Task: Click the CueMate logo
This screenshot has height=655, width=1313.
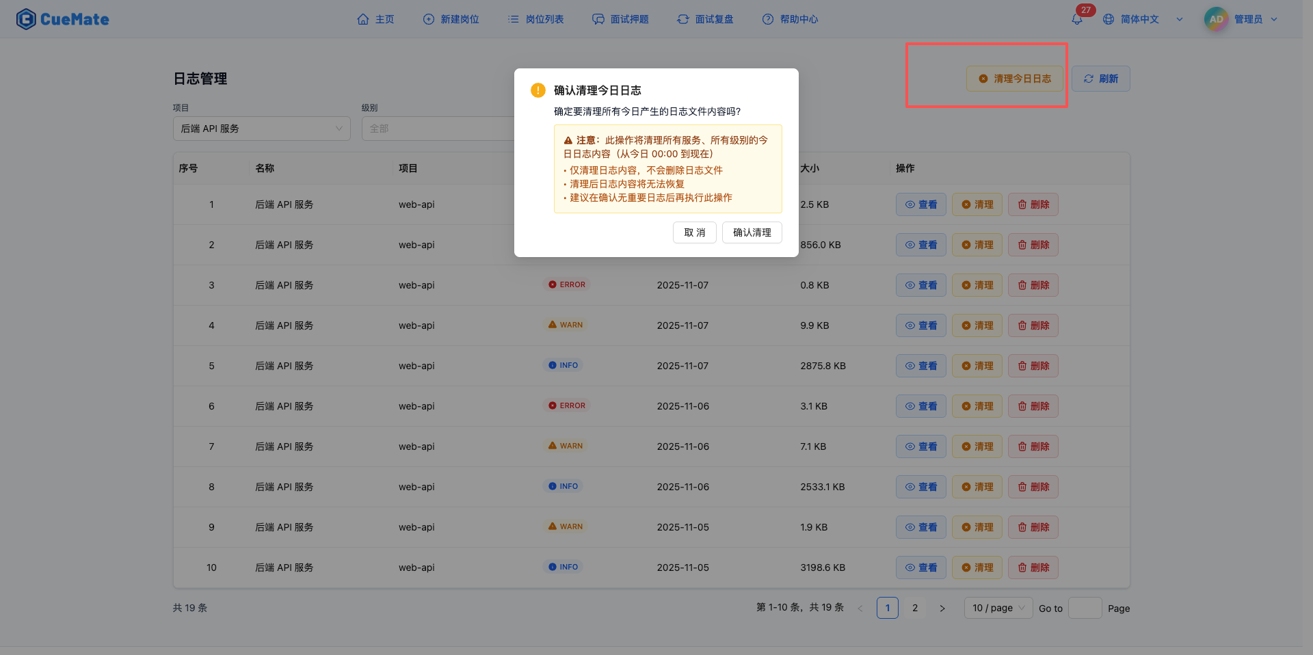Action: click(x=62, y=18)
